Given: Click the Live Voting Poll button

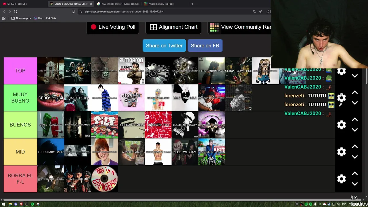Looking at the screenshot, I should [x=113, y=27].
